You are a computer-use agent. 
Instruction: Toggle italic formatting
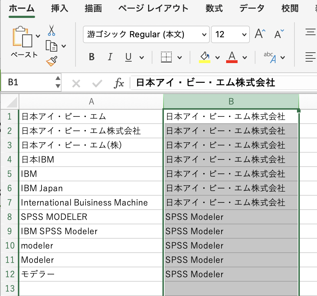(x=110, y=57)
